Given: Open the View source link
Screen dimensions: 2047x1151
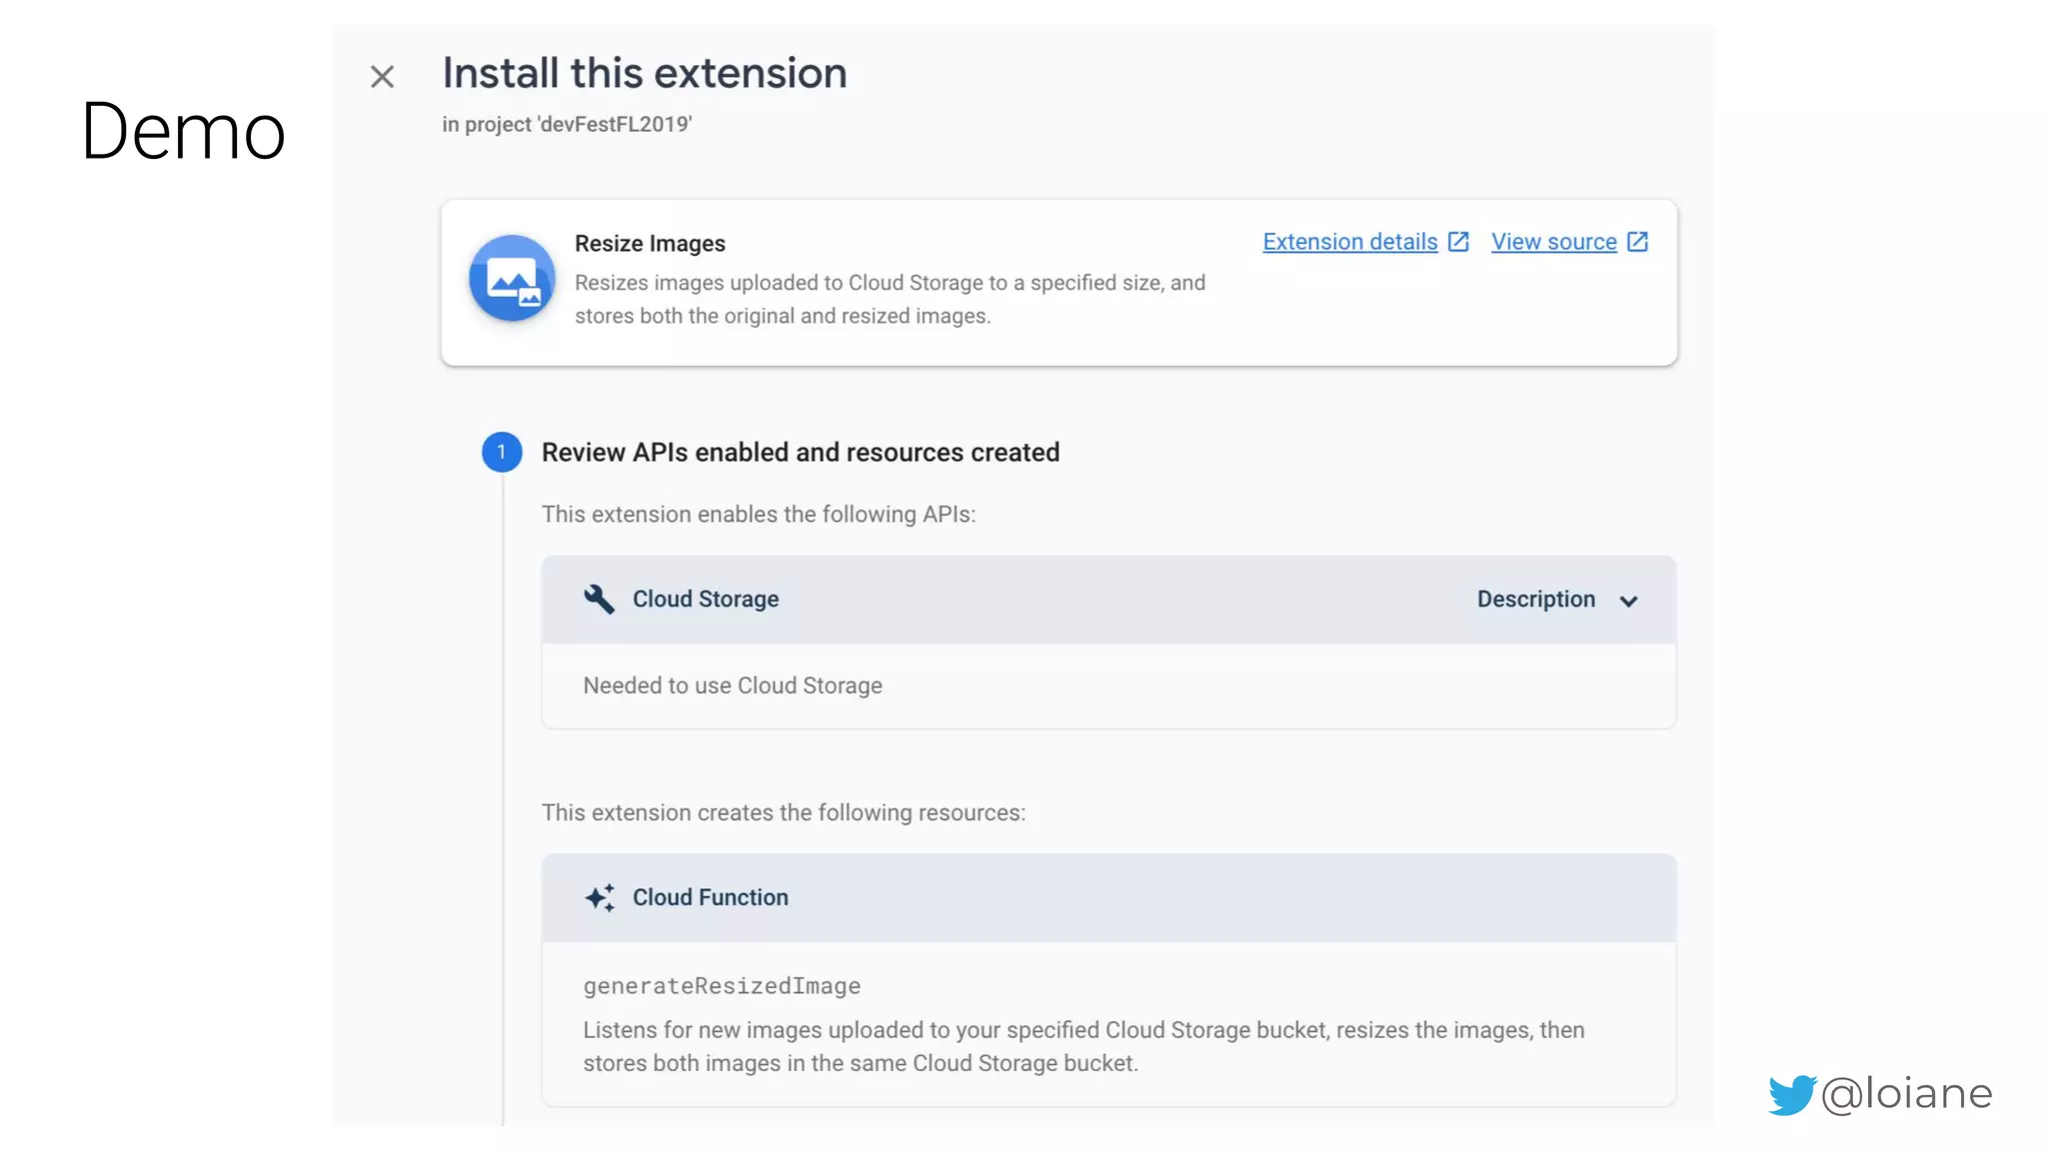Looking at the screenshot, I should pos(1553,242).
